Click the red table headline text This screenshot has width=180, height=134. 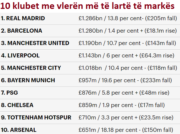[88, 6]
